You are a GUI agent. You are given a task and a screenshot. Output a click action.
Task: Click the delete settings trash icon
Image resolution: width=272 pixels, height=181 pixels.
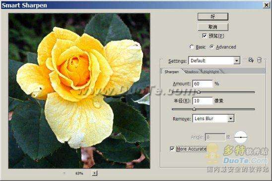[x=259, y=60]
